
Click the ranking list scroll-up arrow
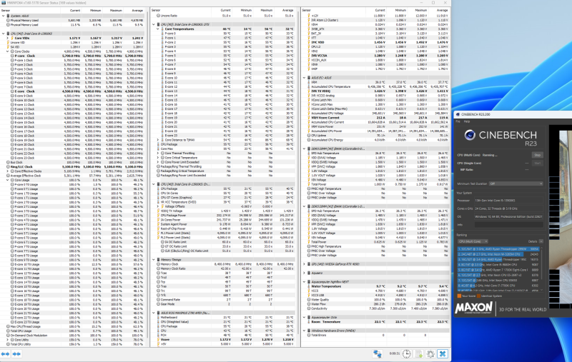pos(542,248)
